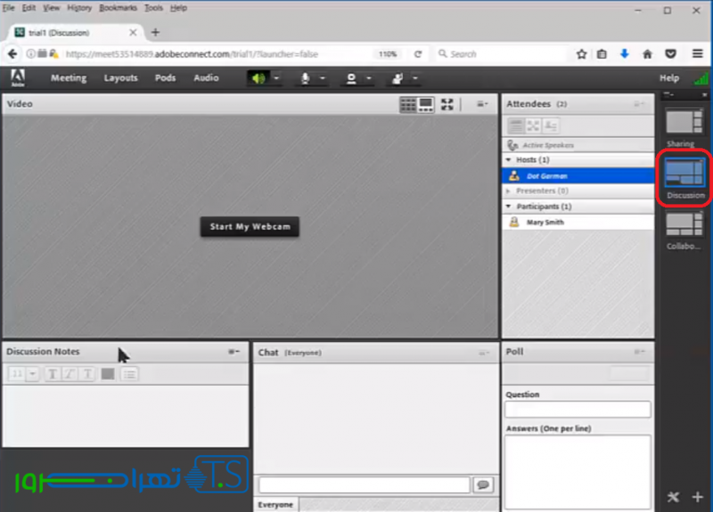This screenshot has width=713, height=512.
Task: Toggle bold formatting in Discussion Notes
Action: coord(53,374)
